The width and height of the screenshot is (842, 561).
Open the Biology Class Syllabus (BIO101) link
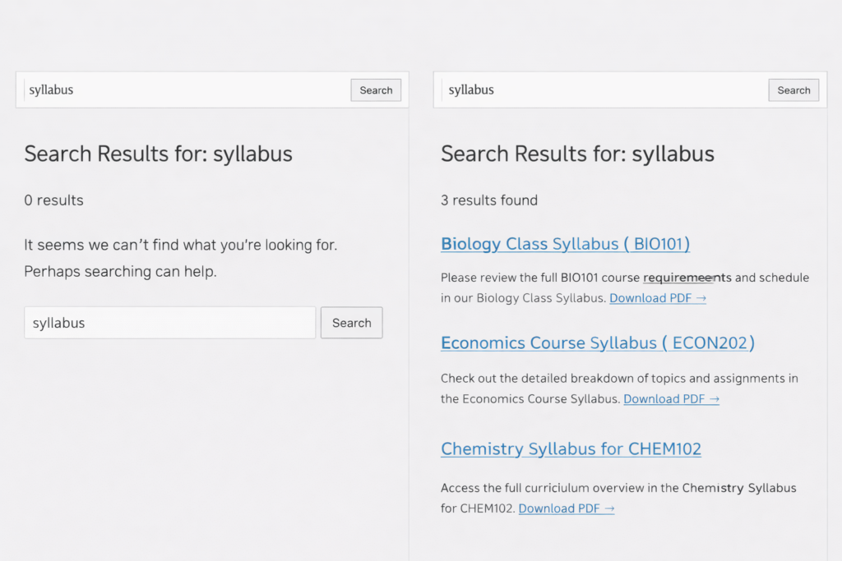click(565, 244)
